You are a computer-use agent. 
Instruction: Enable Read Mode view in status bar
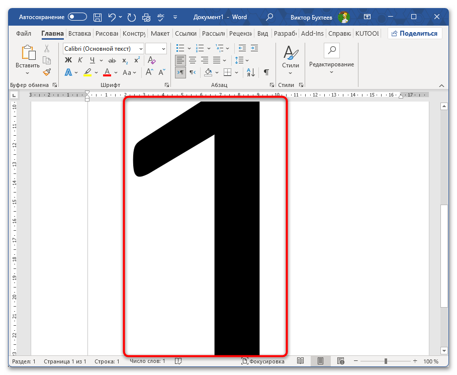pyautogui.click(x=300, y=361)
